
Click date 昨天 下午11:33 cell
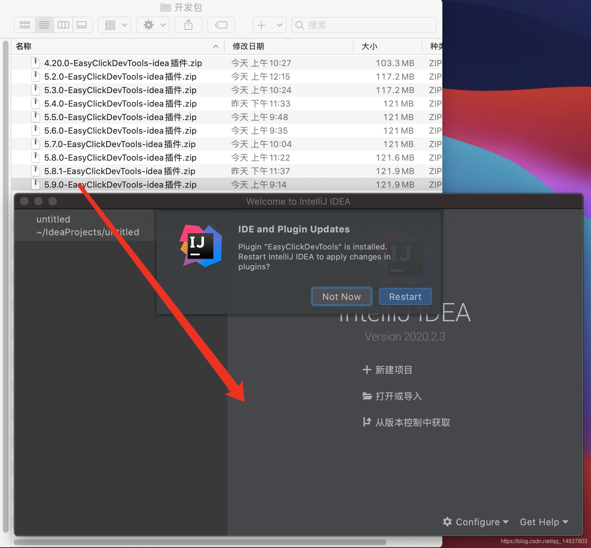[261, 103]
